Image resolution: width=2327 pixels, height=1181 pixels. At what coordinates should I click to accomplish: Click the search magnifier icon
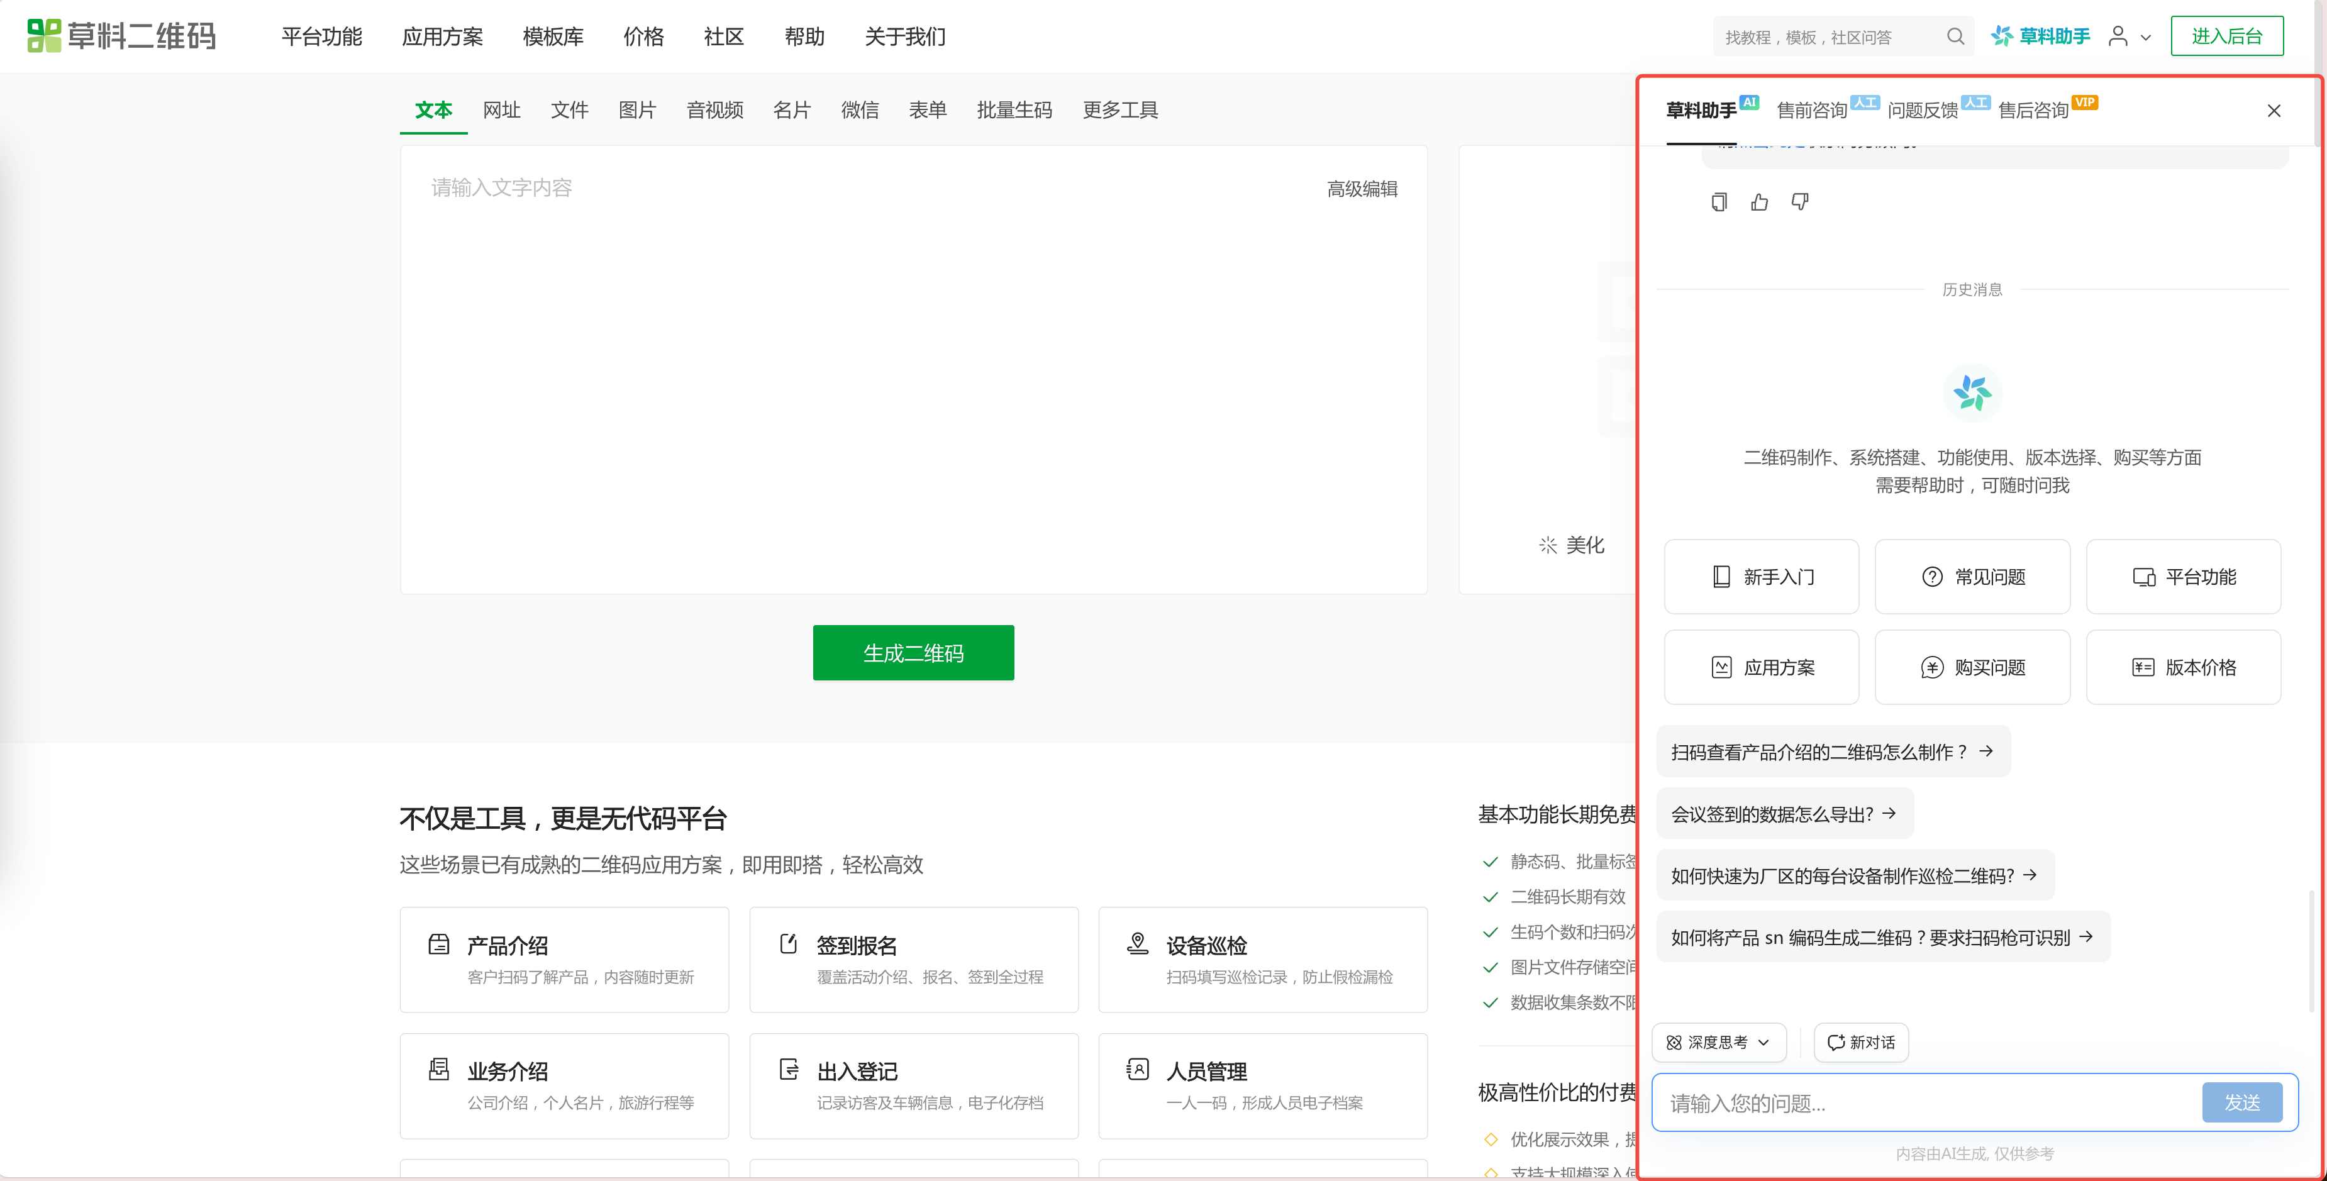[1956, 36]
